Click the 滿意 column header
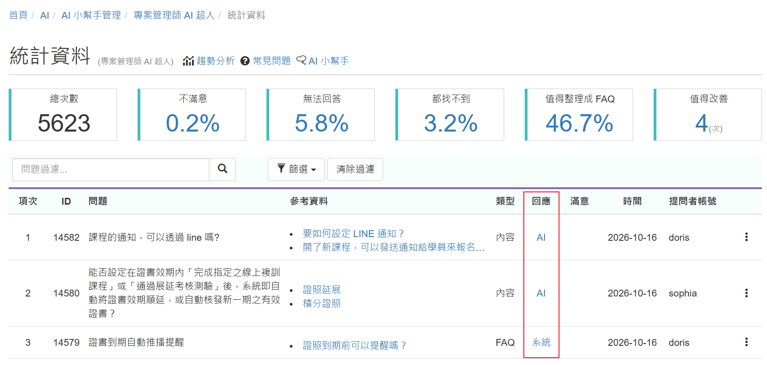767x365 pixels. [579, 201]
